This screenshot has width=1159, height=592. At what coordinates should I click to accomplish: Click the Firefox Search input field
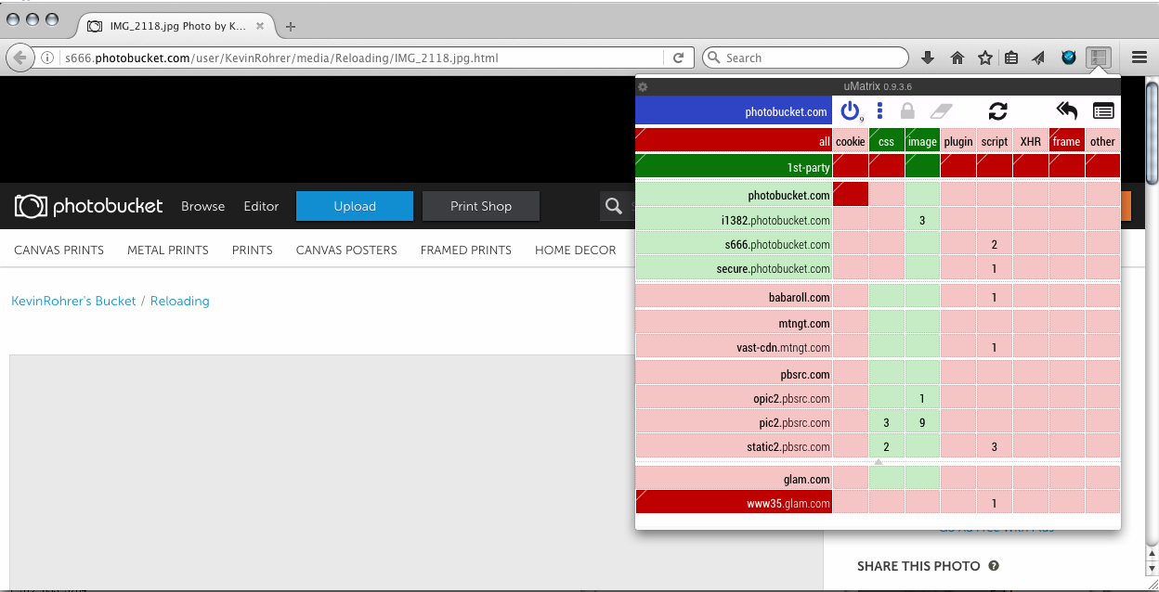click(x=804, y=58)
